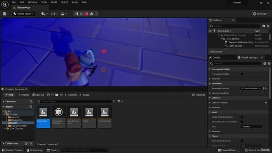Expand the Lightmass Settings row
Image resolution: width=272 pixels, height=153 pixels.
pyautogui.click(x=210, y=103)
